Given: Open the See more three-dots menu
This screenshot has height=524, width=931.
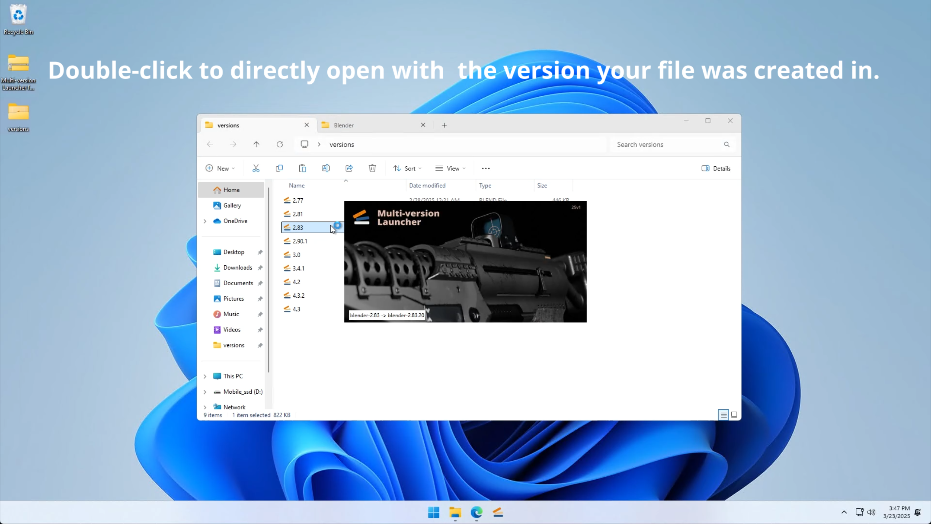Looking at the screenshot, I should coord(486,168).
